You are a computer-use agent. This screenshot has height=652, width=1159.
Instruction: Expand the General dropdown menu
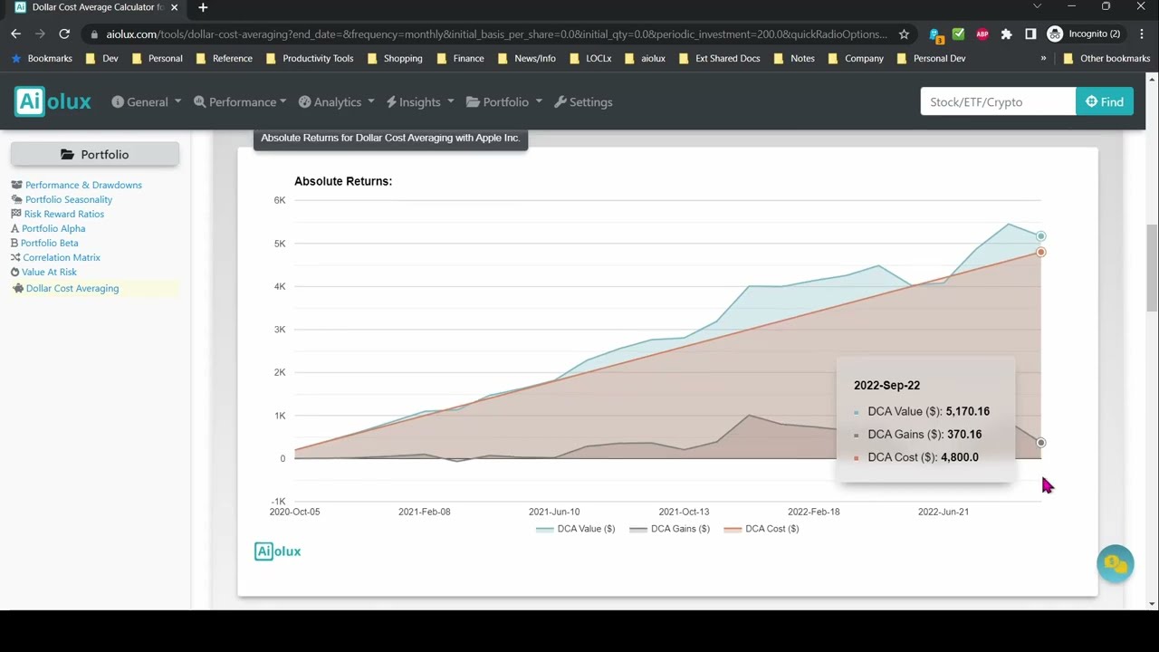147,102
